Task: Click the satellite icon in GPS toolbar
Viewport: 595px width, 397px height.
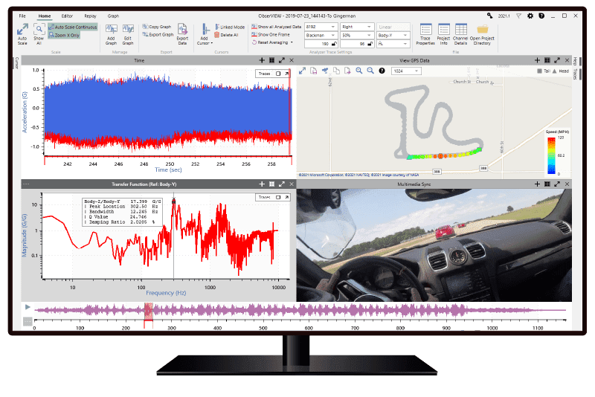Action: pyautogui.click(x=325, y=71)
